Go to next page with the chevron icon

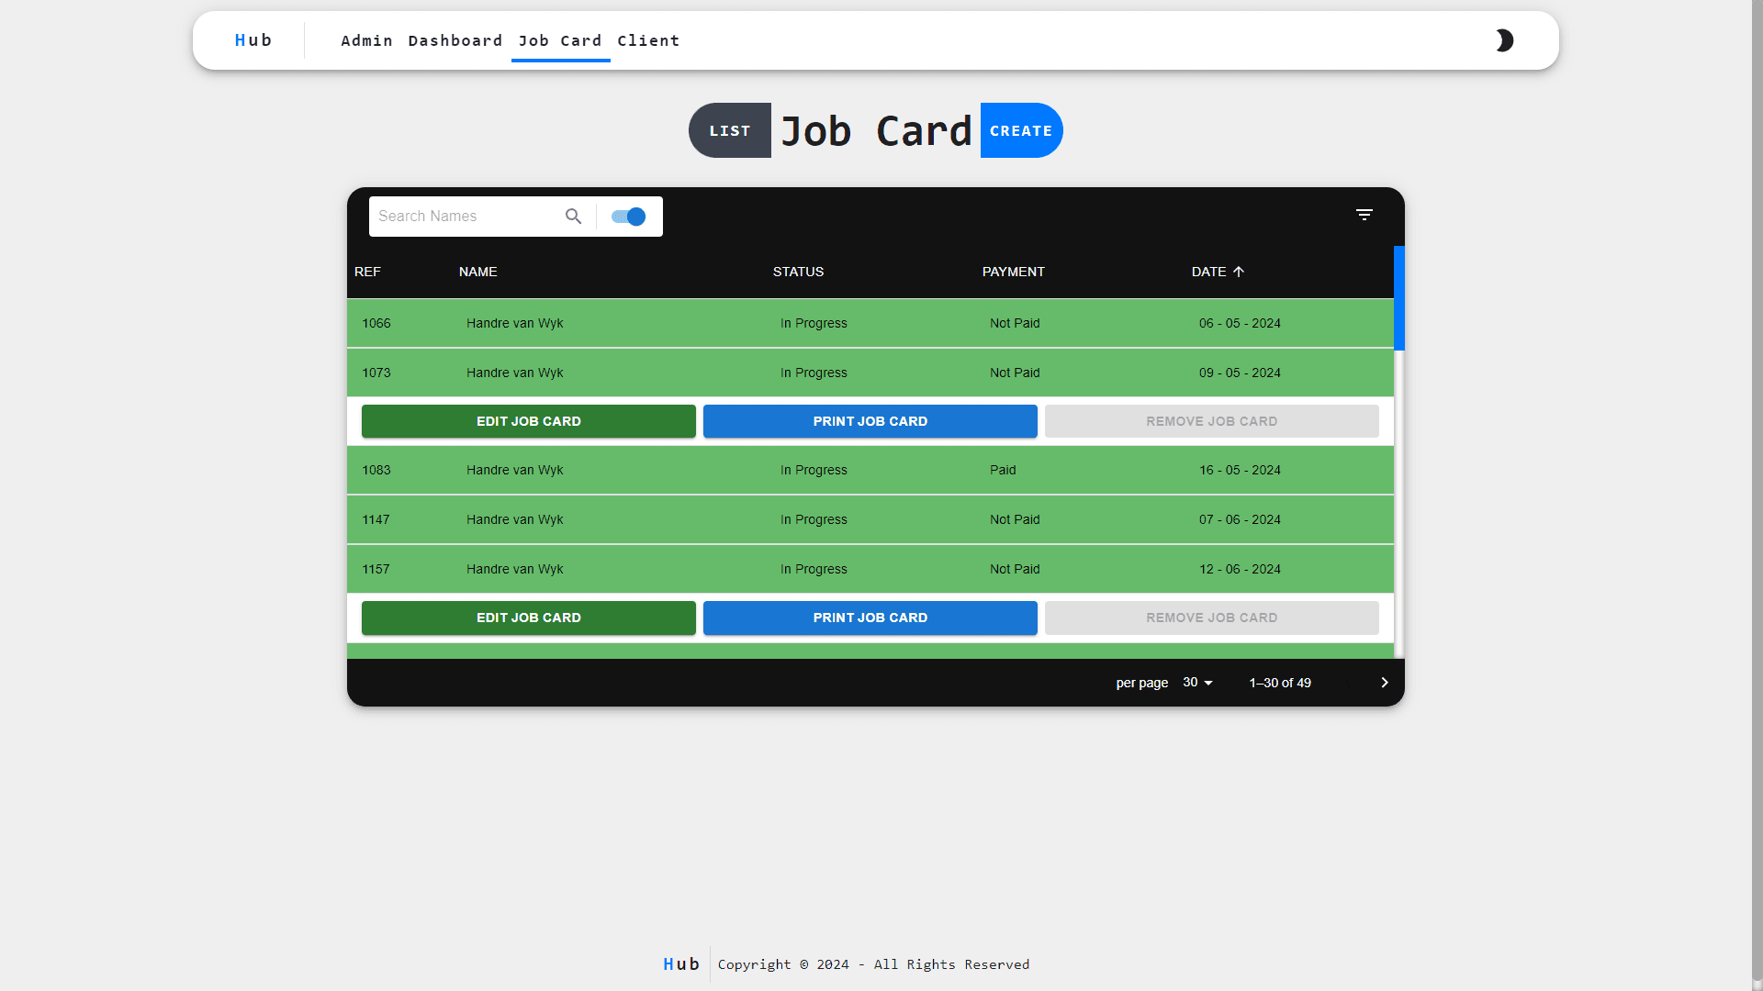(x=1384, y=682)
